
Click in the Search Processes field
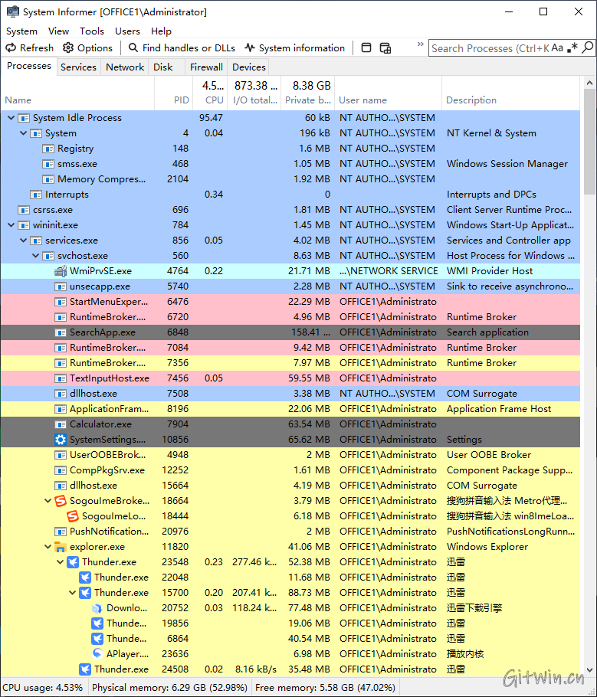tap(490, 48)
